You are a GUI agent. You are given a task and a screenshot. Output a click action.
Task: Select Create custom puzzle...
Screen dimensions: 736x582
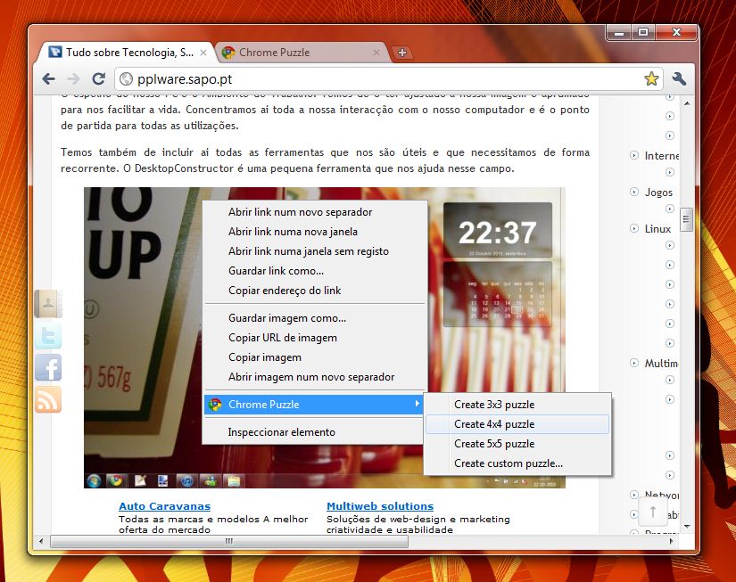[x=517, y=463]
